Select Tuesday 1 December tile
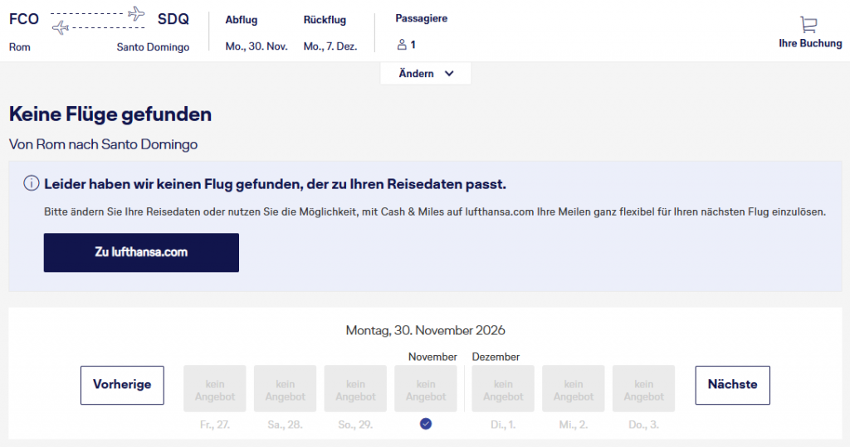 click(503, 388)
